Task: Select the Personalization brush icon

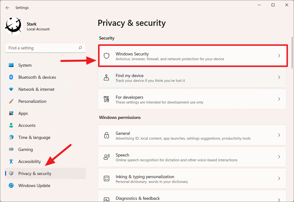Action: pyautogui.click(x=11, y=101)
